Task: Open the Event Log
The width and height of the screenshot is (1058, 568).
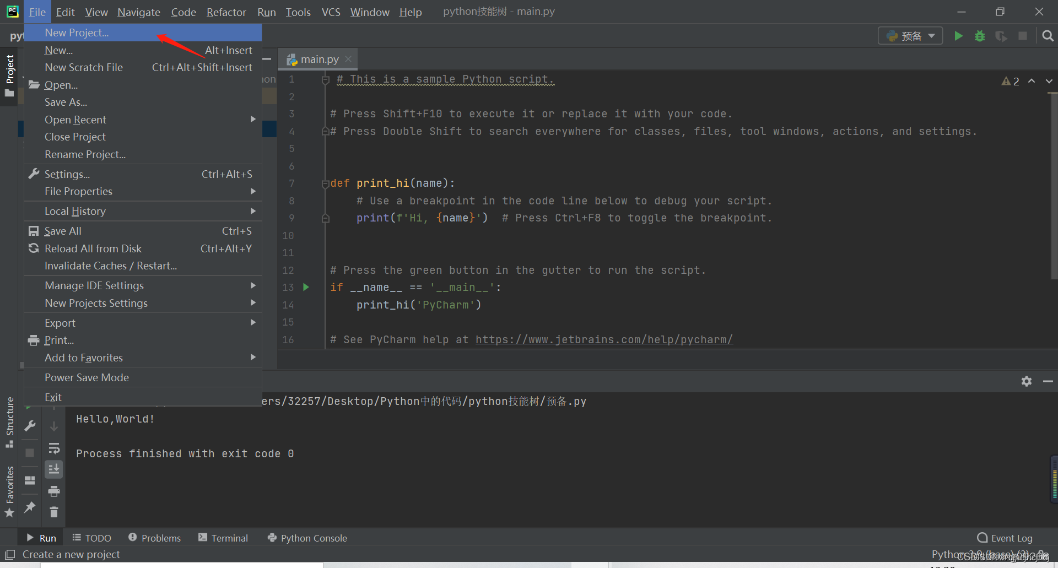Action: tap(1005, 538)
